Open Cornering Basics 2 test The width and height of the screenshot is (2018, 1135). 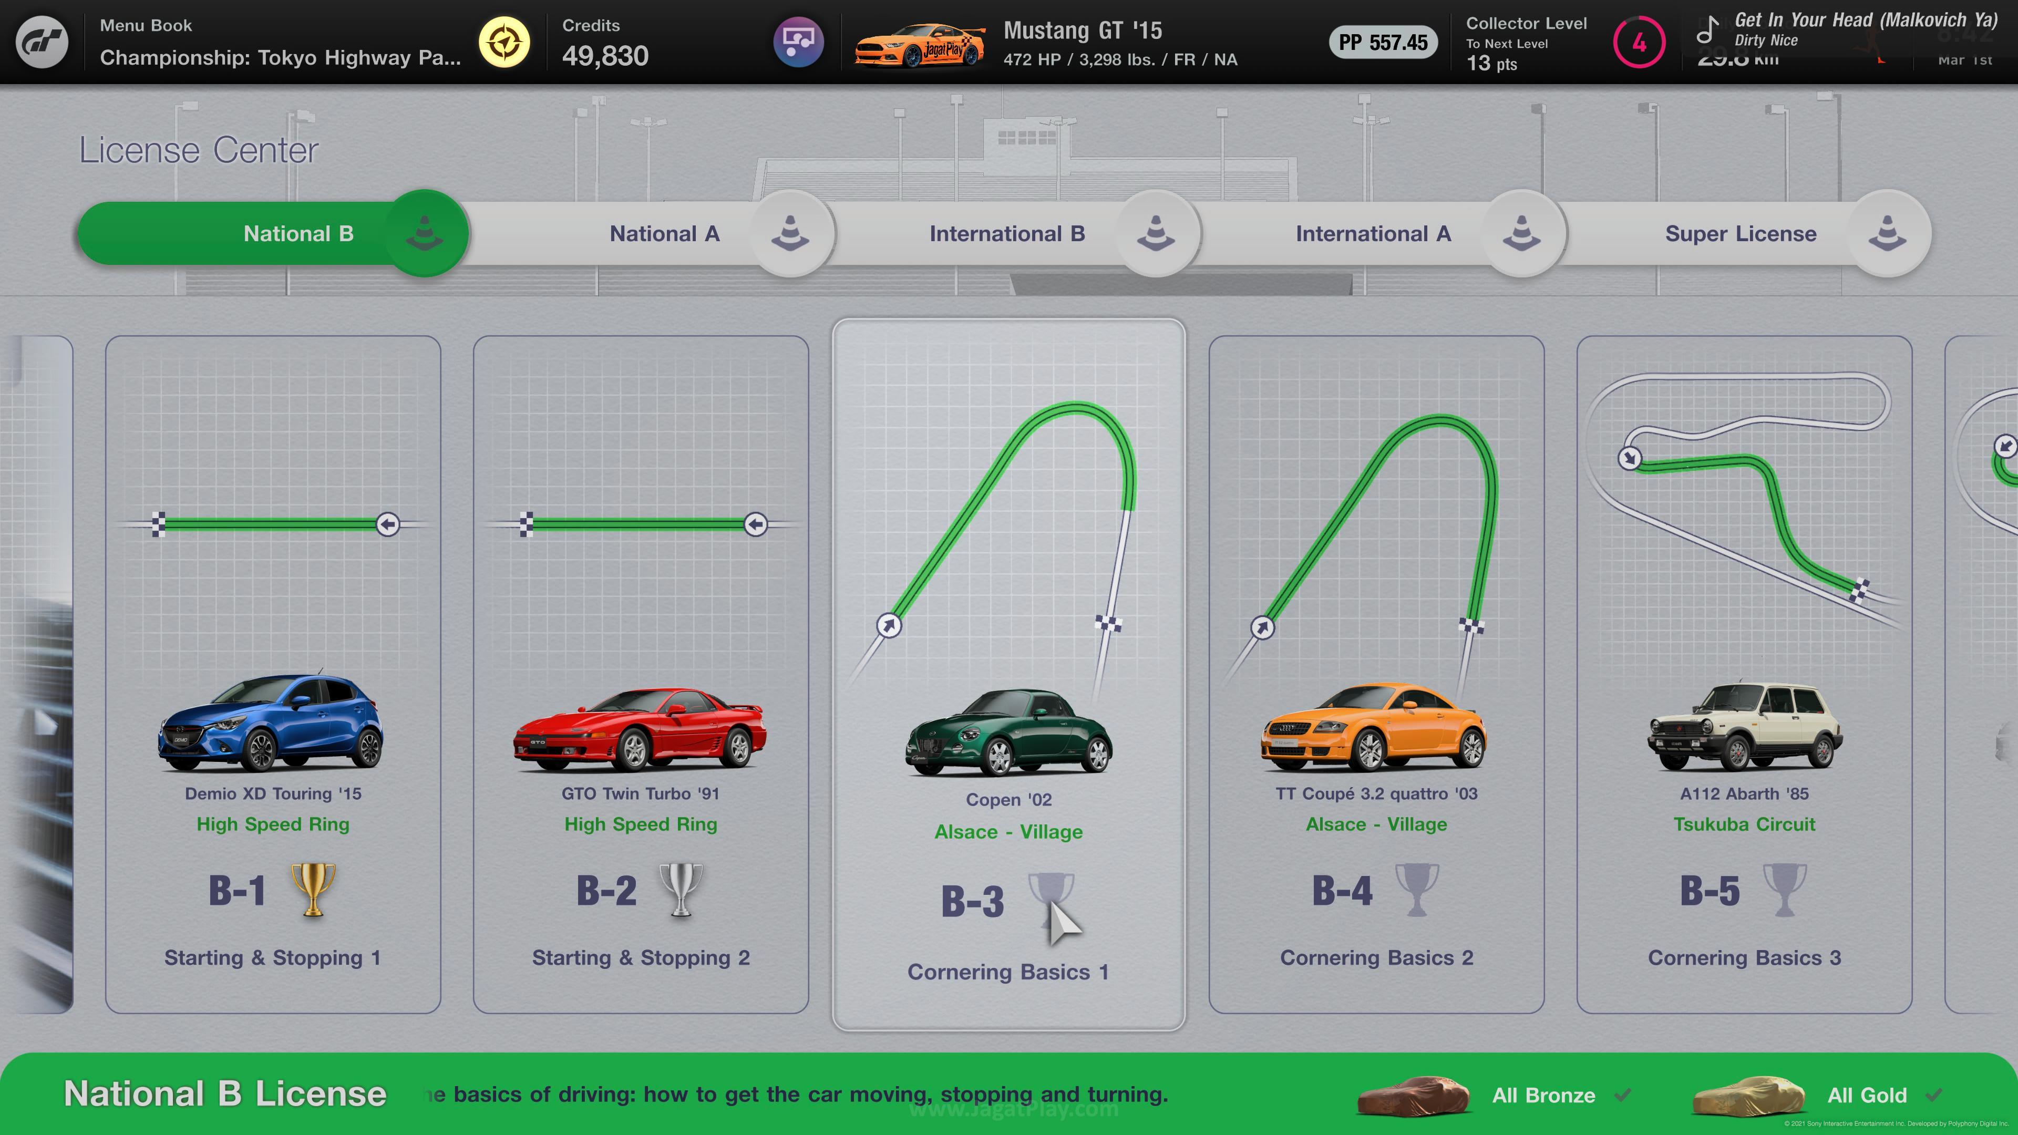tap(1376, 674)
